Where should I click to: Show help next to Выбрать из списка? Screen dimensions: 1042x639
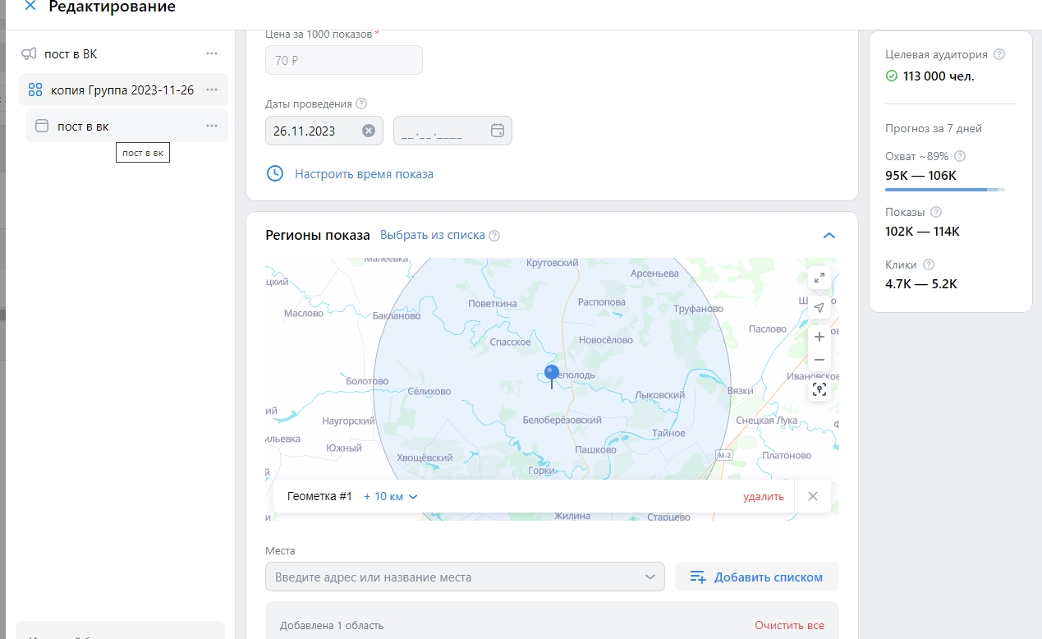point(494,236)
